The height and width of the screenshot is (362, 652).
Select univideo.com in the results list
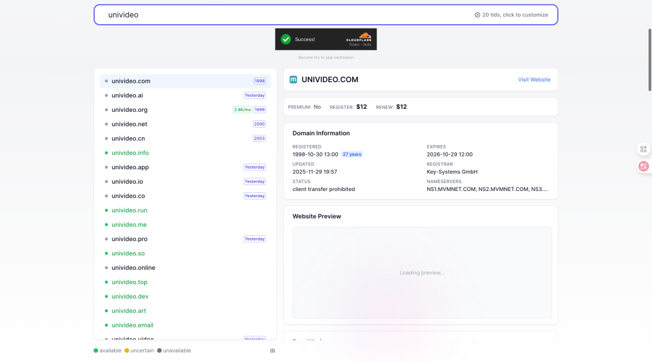[185, 81]
